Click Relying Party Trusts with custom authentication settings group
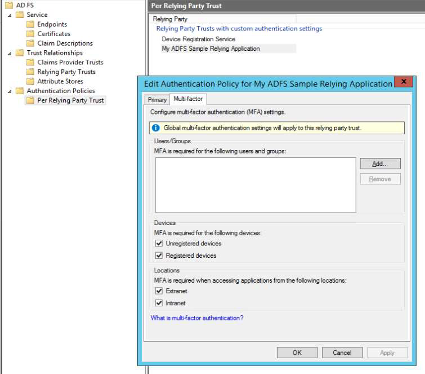This screenshot has width=425, height=374. (239, 29)
